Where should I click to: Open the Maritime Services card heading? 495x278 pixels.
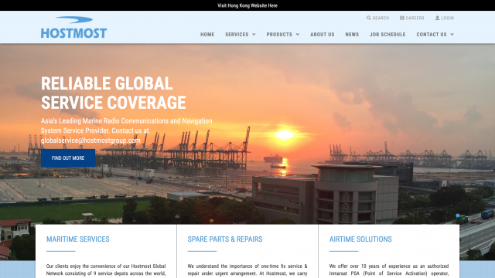pos(78,239)
